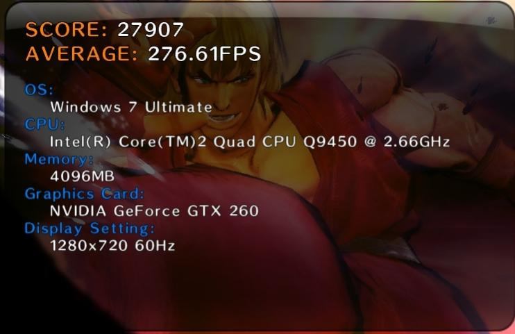This screenshot has width=515, height=334.
Task: Select the 1280x720 resolution text
Action: pos(89,246)
